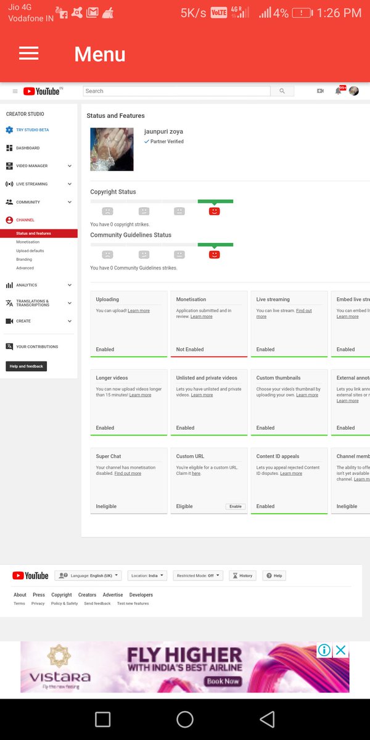Select Status and features menu item

click(x=39, y=234)
